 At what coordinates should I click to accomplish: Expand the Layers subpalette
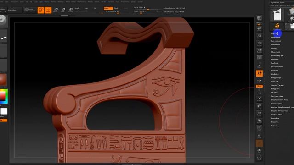(274, 49)
